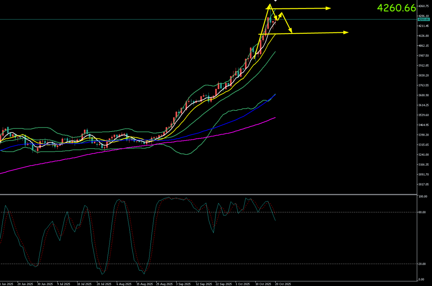Click the divider between chart and oscillator panel
The width and height of the screenshot is (432, 286).
207,194
